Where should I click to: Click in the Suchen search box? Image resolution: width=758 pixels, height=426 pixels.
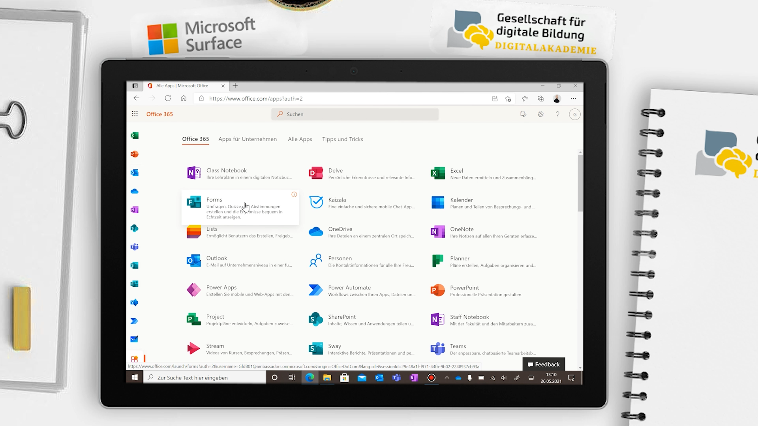click(x=355, y=114)
